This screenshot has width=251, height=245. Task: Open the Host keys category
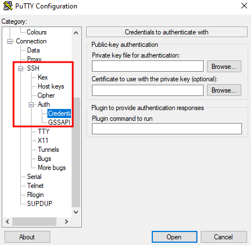tap(51, 86)
